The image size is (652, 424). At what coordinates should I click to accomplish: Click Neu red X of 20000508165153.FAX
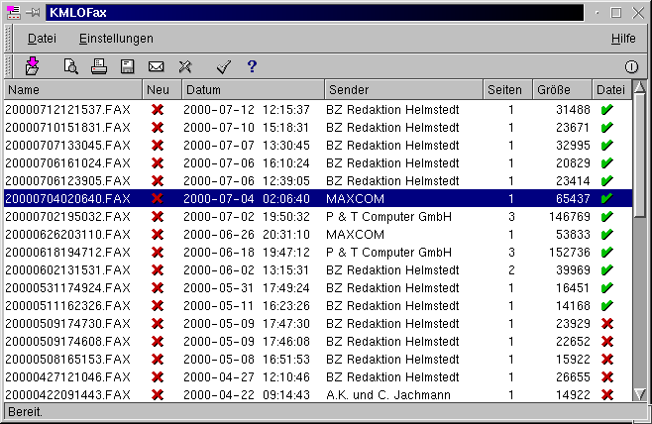[x=158, y=360]
